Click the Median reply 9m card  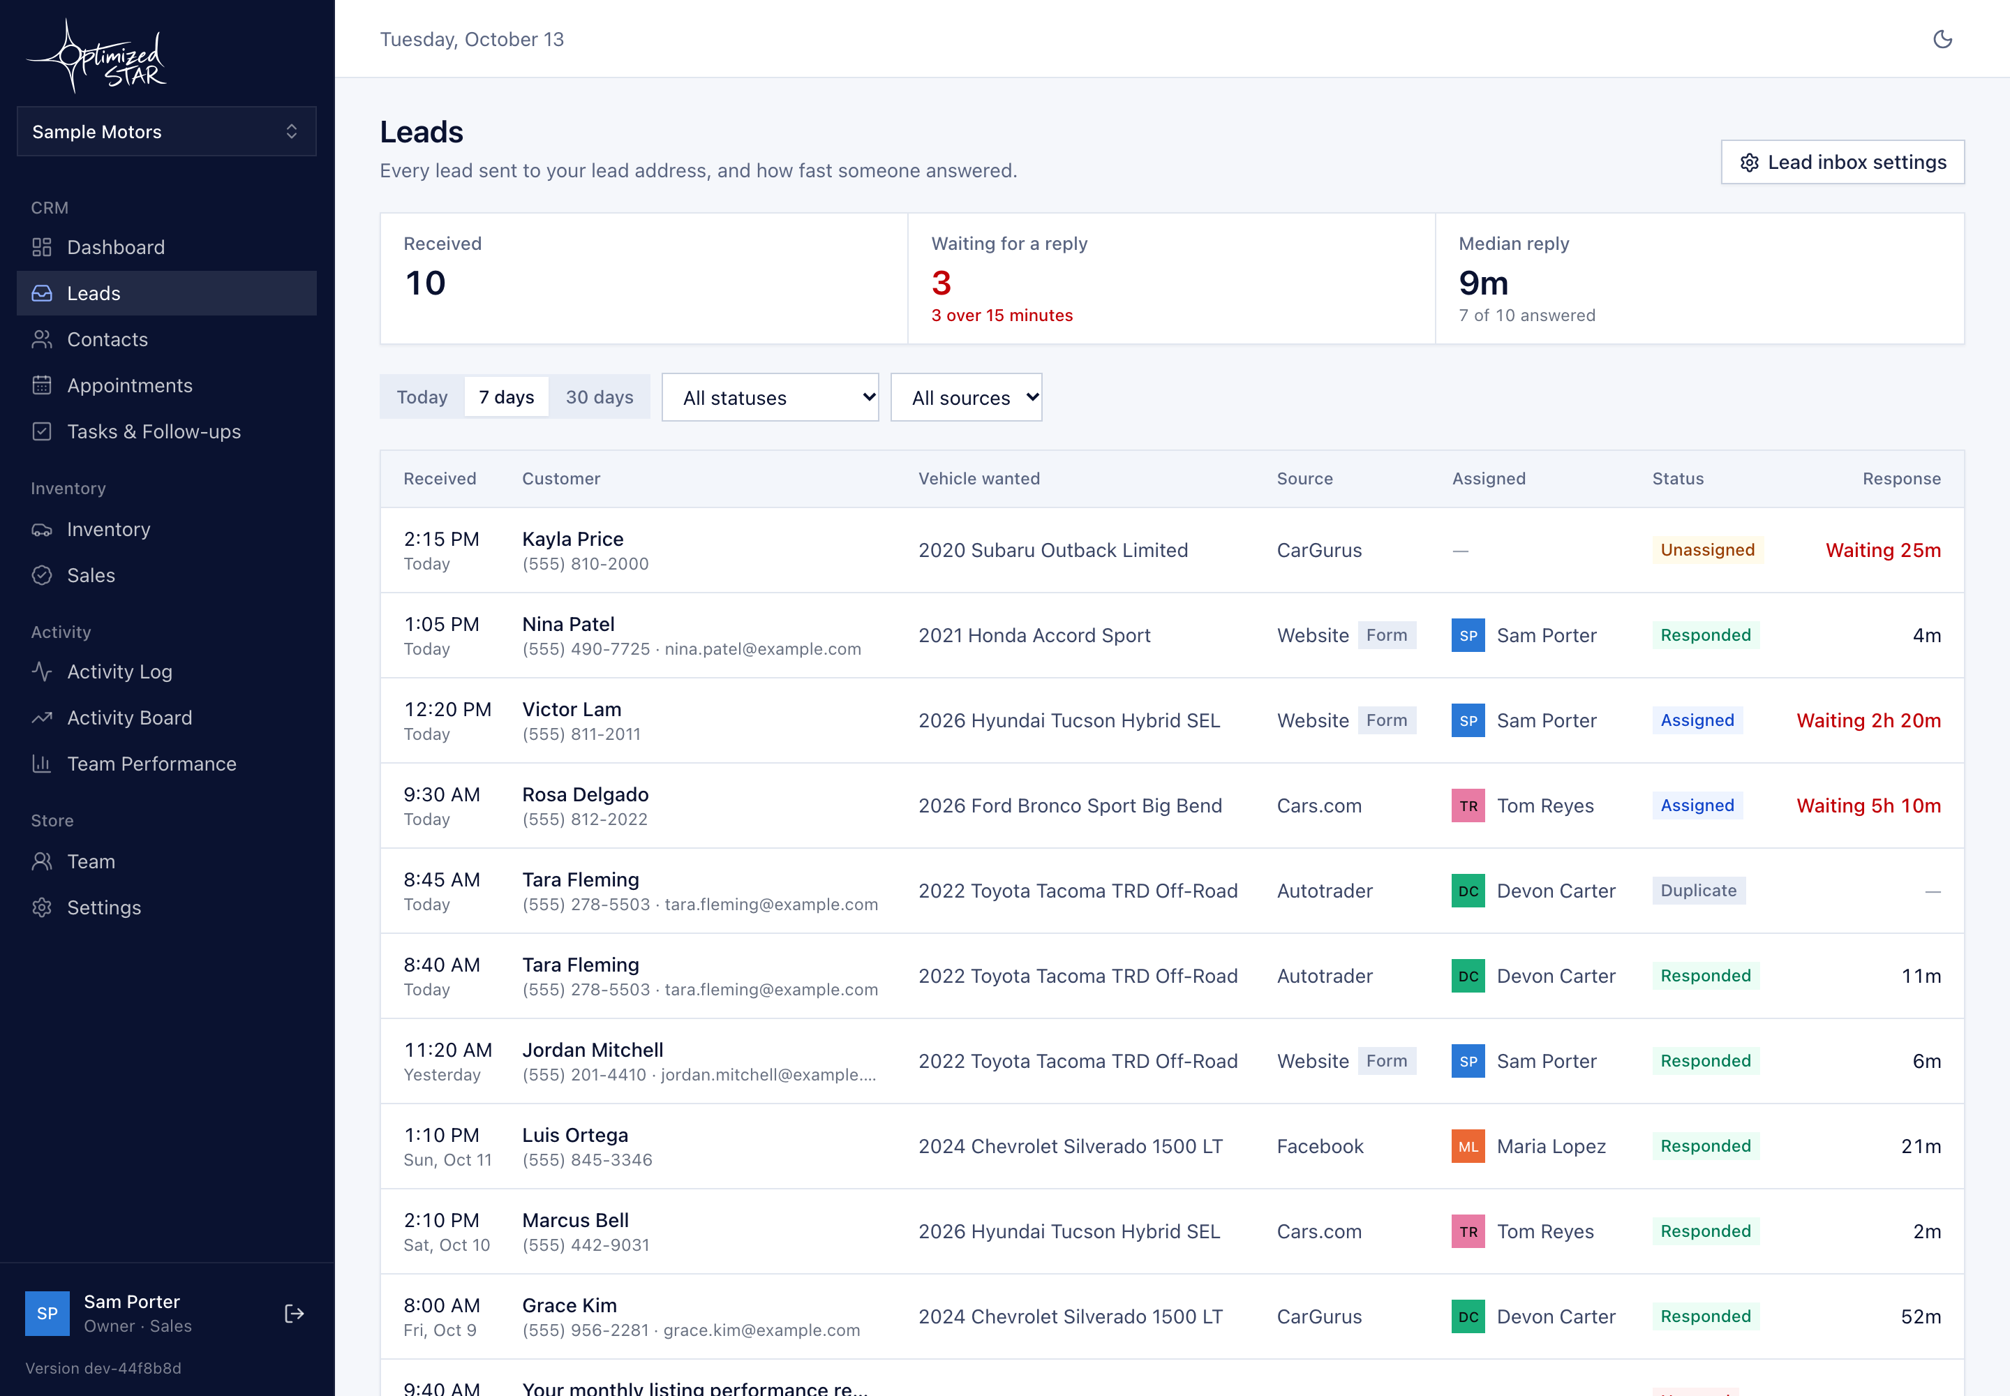click(1699, 278)
